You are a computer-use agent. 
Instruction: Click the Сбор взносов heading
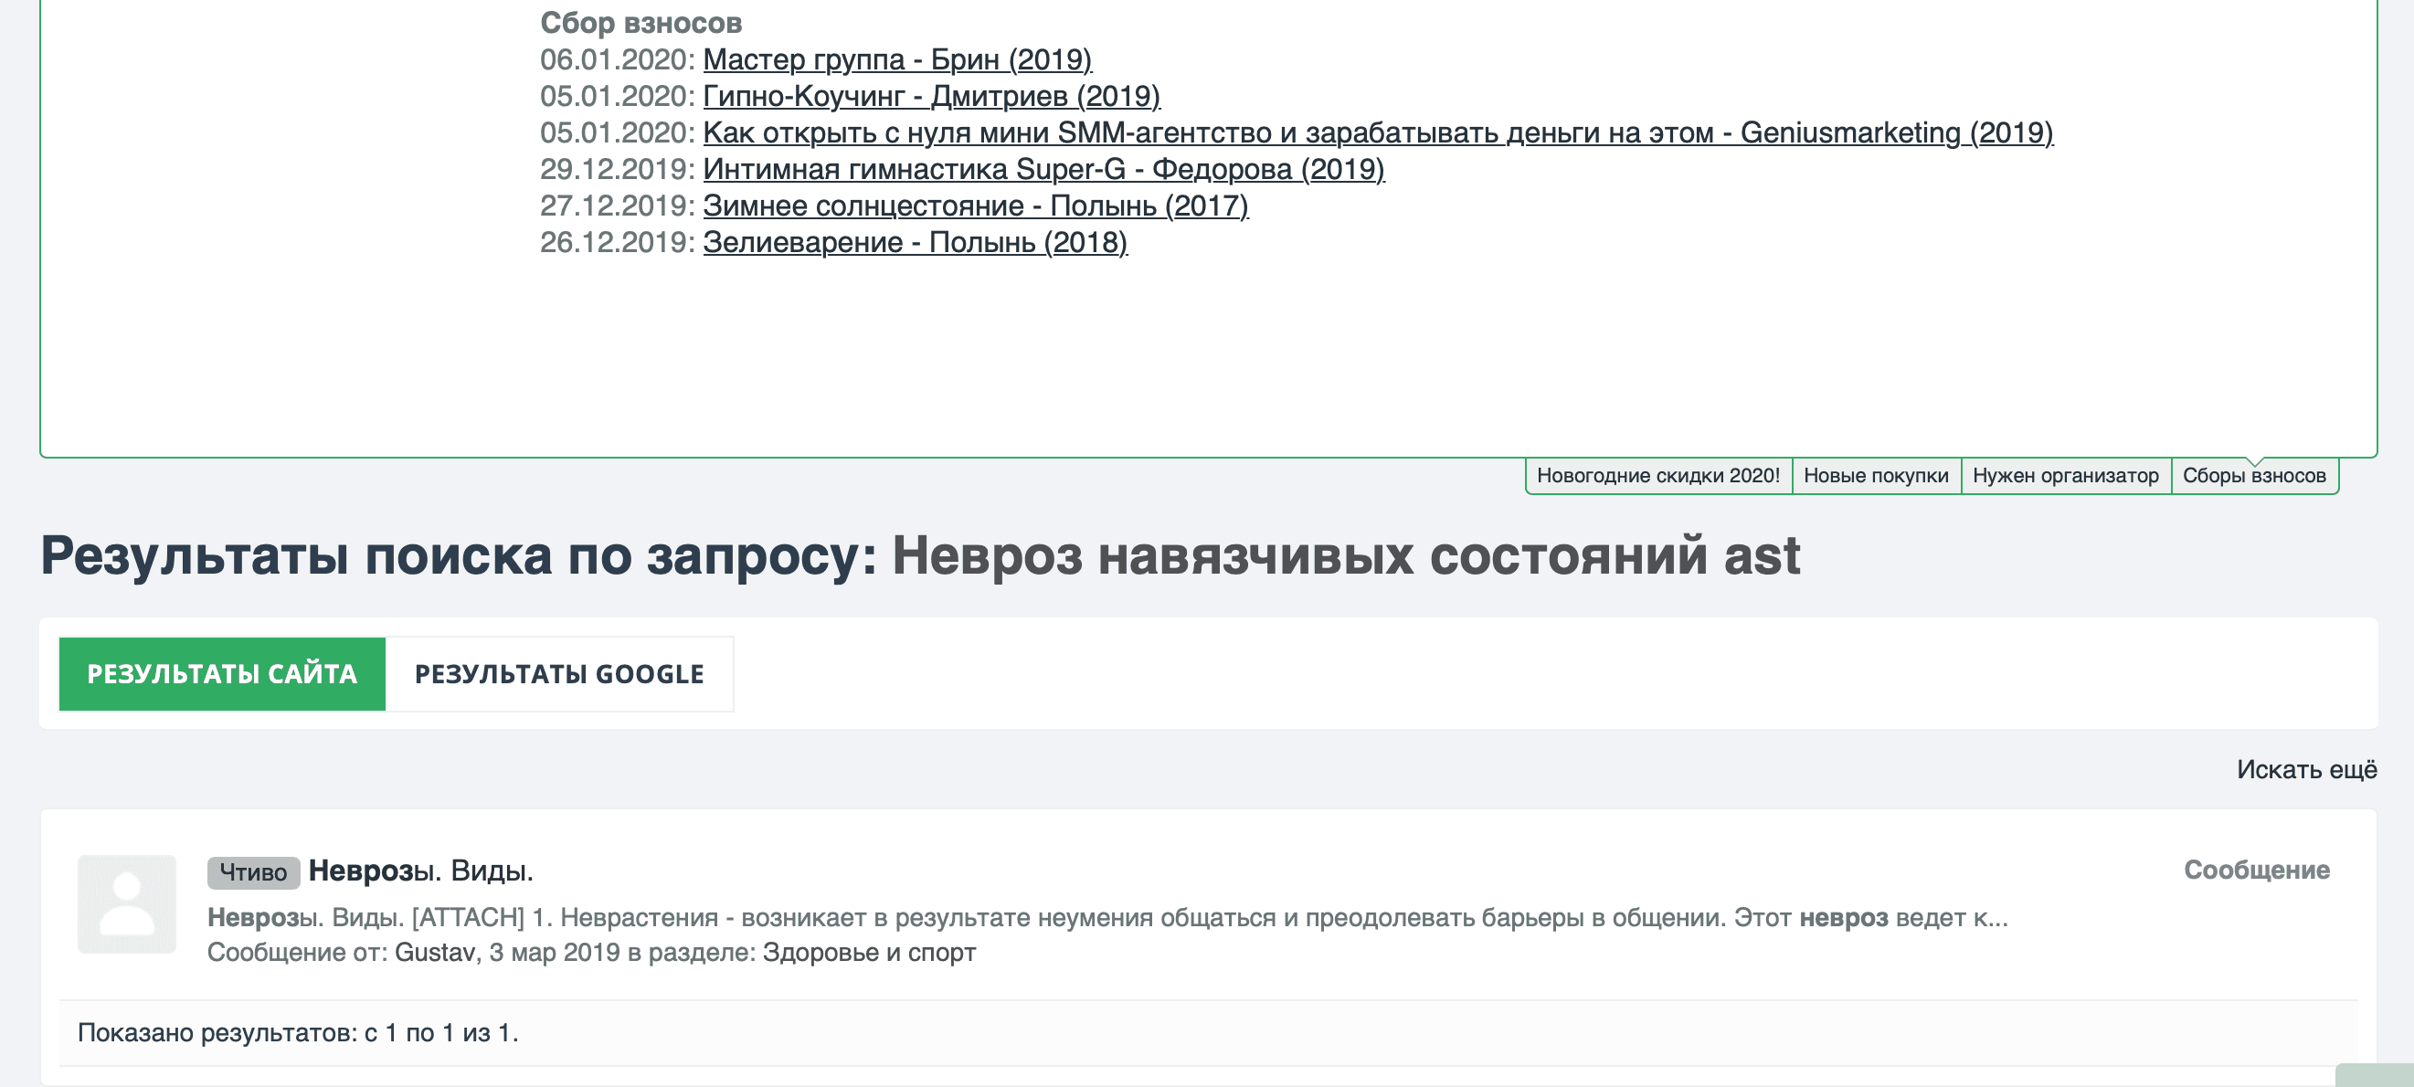641,23
